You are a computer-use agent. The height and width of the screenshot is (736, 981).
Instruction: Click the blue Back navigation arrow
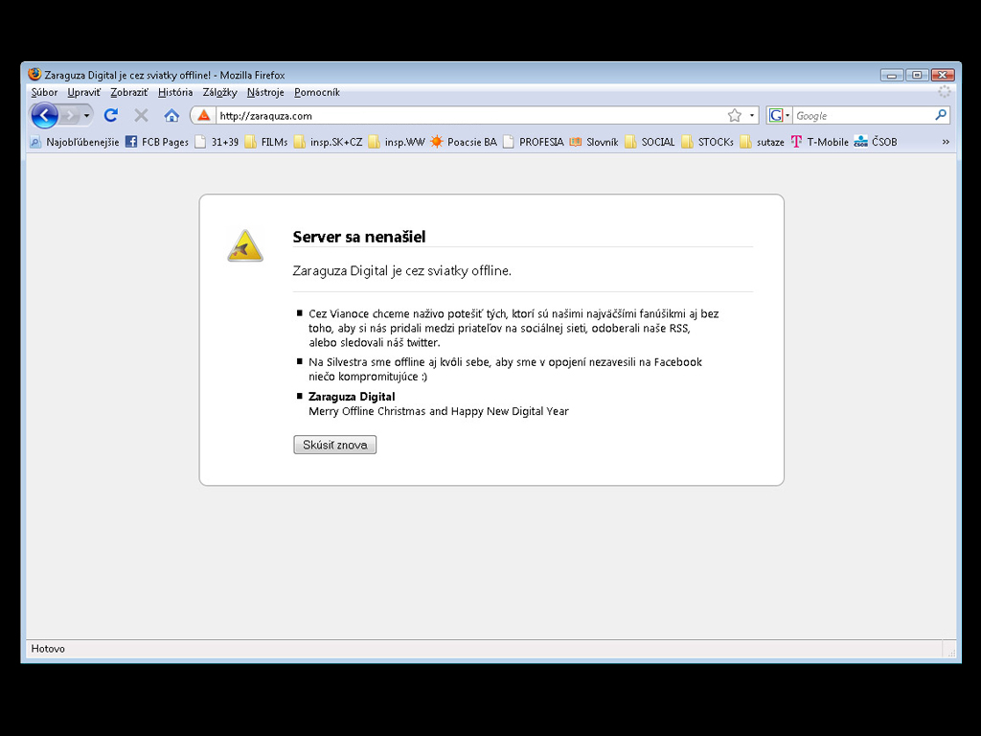click(x=44, y=115)
